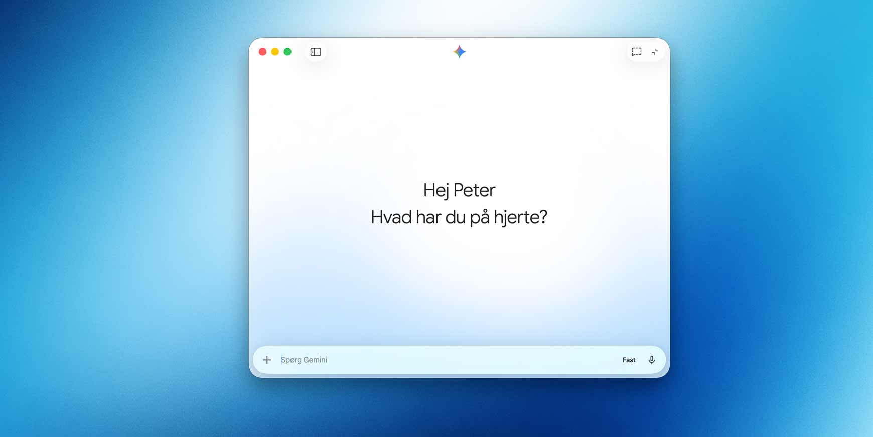Shrink window using the collapse arrows icon
The width and height of the screenshot is (873, 437).
tap(655, 52)
